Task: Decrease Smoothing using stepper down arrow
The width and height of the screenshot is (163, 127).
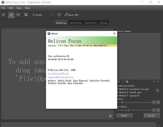Action: pos(158,111)
